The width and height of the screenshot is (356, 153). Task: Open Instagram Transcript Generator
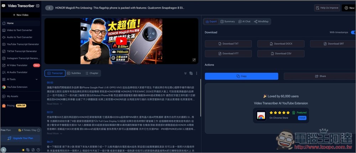(20, 58)
